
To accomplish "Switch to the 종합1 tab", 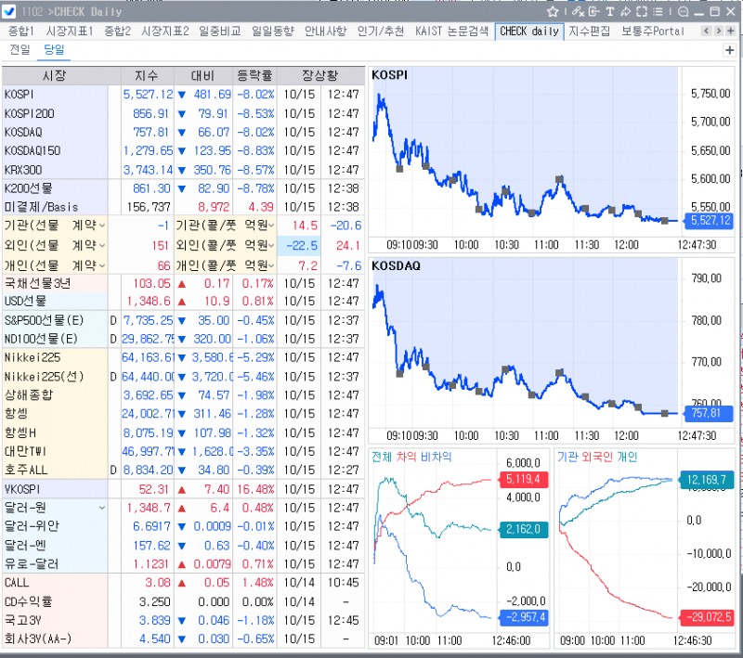I will [x=20, y=32].
